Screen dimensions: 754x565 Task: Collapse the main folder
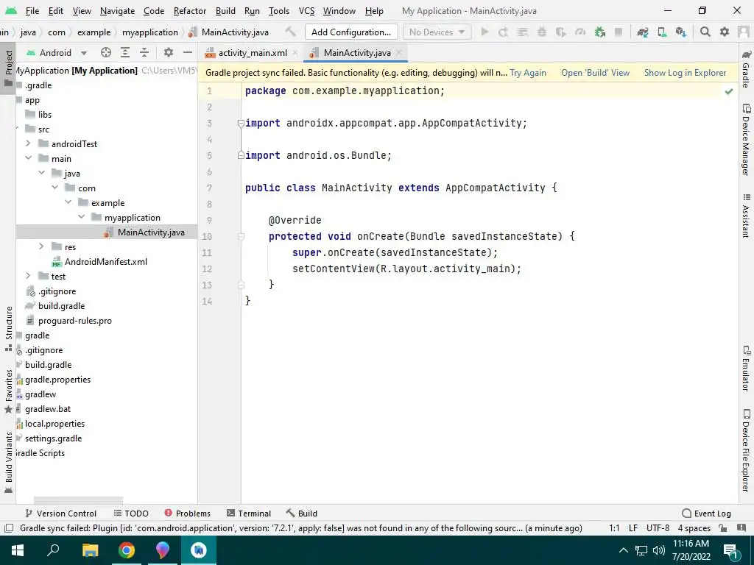[28, 158]
